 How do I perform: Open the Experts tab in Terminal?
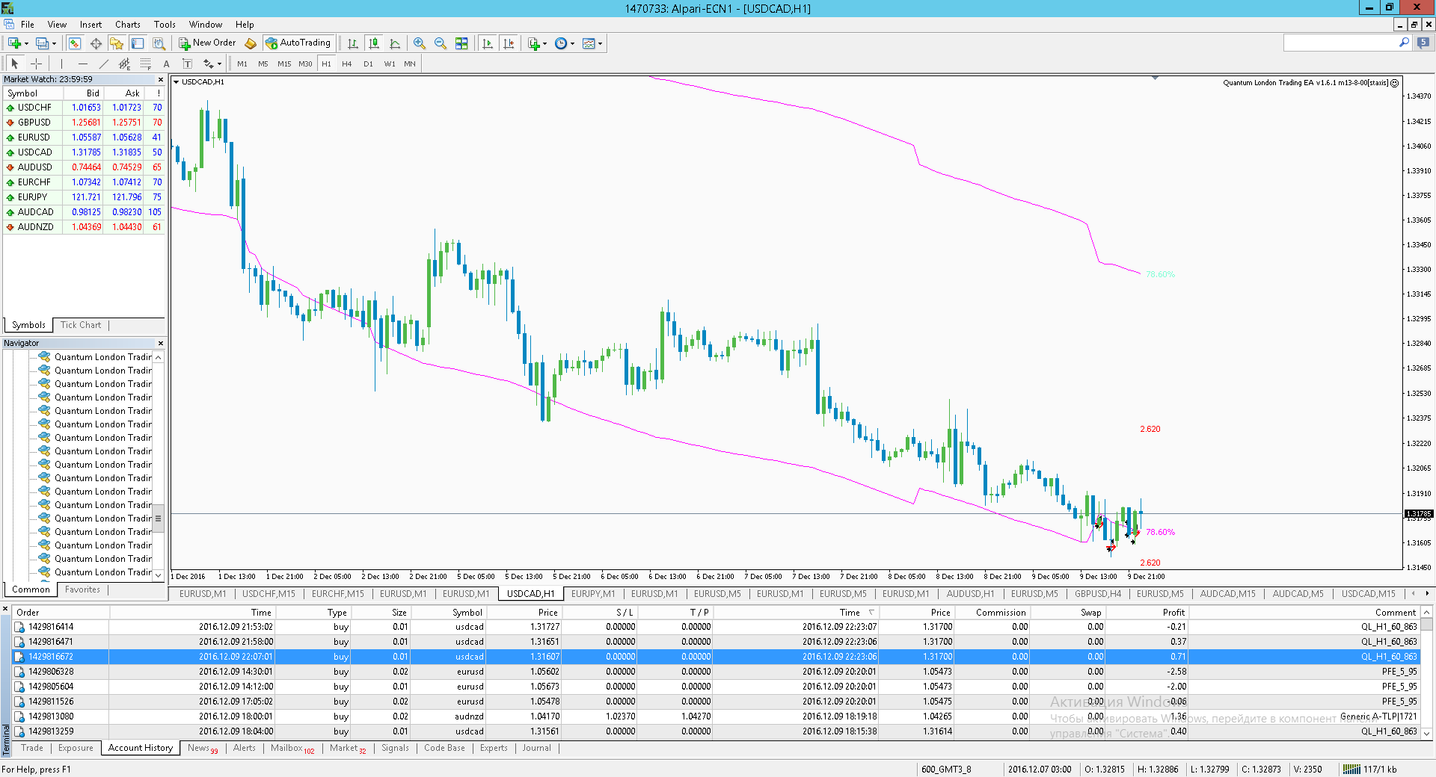(494, 748)
